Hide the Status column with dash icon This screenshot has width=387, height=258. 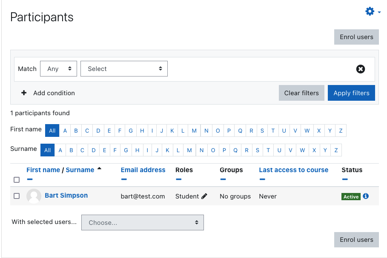(345, 179)
